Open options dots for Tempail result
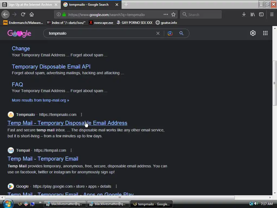This screenshot has height=208, width=277. pos(71,150)
